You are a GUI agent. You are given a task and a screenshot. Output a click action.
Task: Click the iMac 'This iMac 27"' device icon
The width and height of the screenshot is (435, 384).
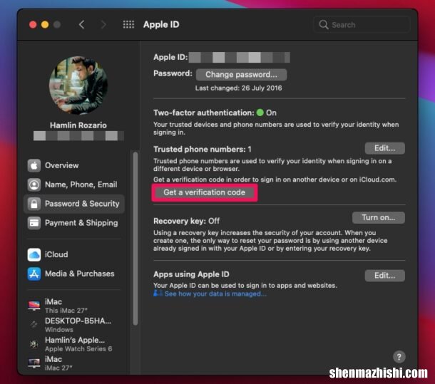pyautogui.click(x=34, y=306)
